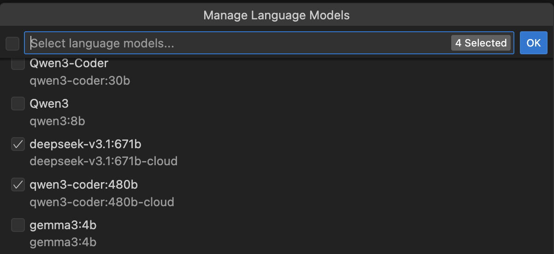Pick the bold gemma3:4b model title

[63, 225]
